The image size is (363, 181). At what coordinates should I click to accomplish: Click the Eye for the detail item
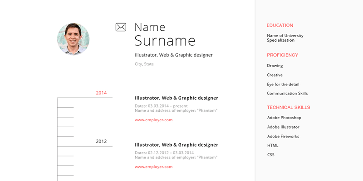point(283,84)
